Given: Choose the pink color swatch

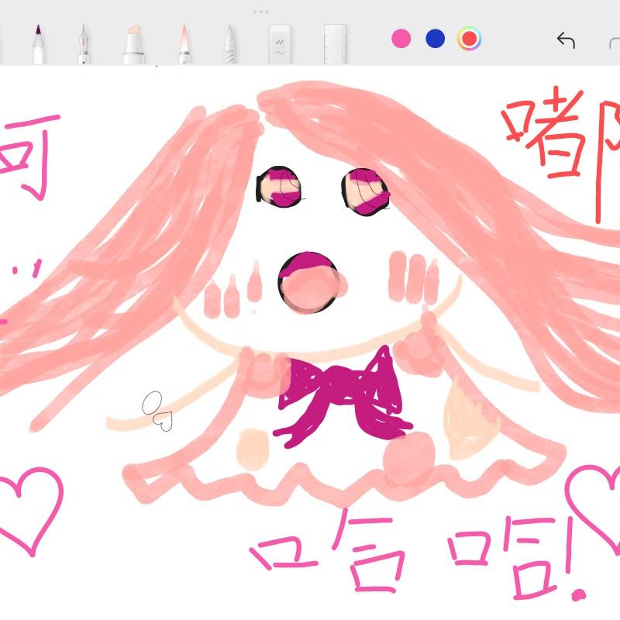Looking at the screenshot, I should 401,39.
